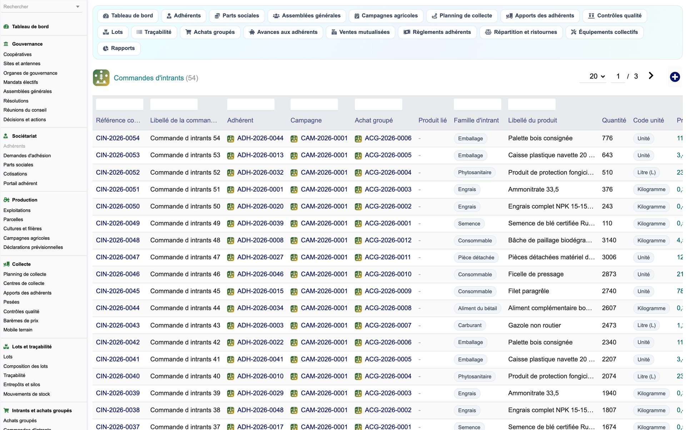The image size is (695, 430).
Task: Open the Rapports tab
Action: pyautogui.click(x=119, y=48)
